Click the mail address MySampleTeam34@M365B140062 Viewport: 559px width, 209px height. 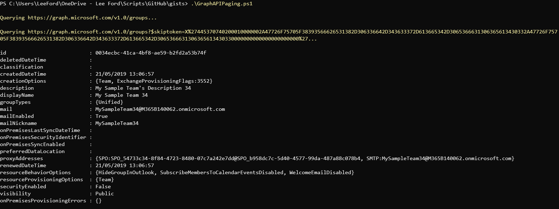point(160,109)
